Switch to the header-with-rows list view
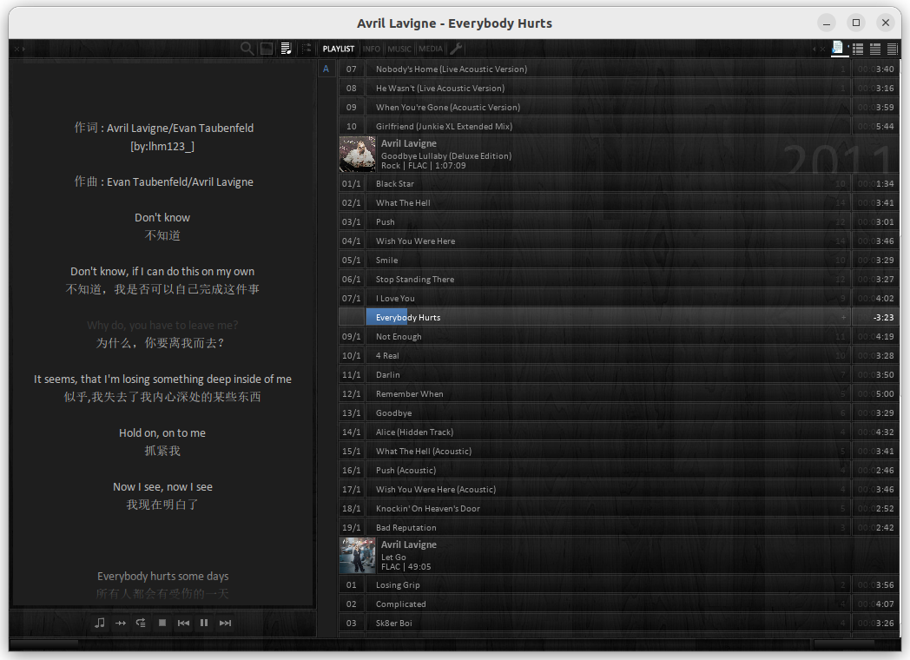 (x=875, y=49)
